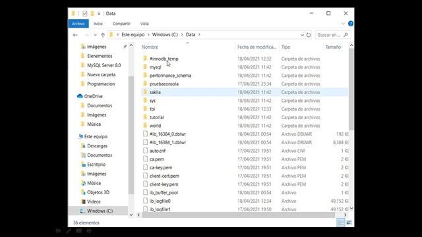The image size is (422, 237).
Task: Switch to large icons view layout
Action: point(349,223)
